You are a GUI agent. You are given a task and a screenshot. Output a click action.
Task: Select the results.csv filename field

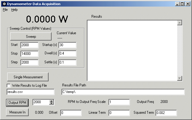click(30, 92)
